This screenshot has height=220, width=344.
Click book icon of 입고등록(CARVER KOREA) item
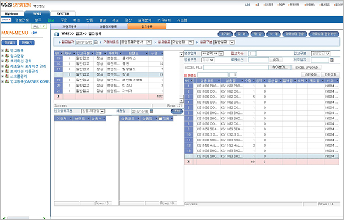(7, 81)
